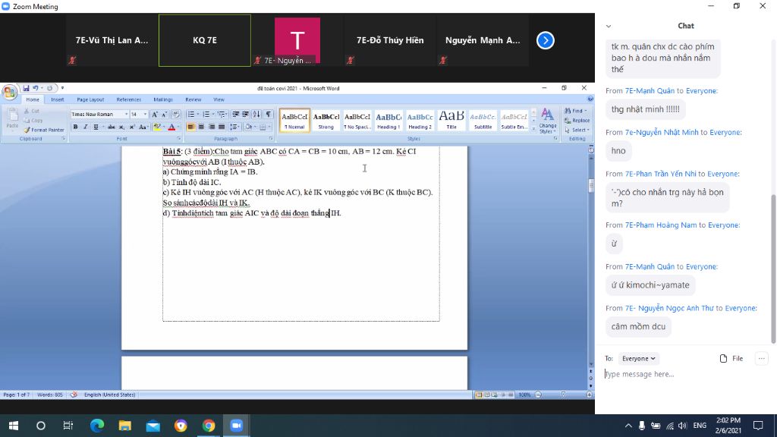The height and width of the screenshot is (437, 777).
Task: Toggle strikethrough formatting
Action: pyautogui.click(x=112, y=127)
